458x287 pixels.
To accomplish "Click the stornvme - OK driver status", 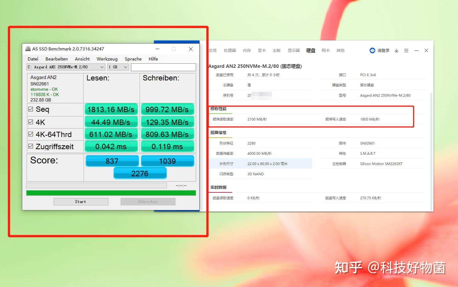I will 44,89.
